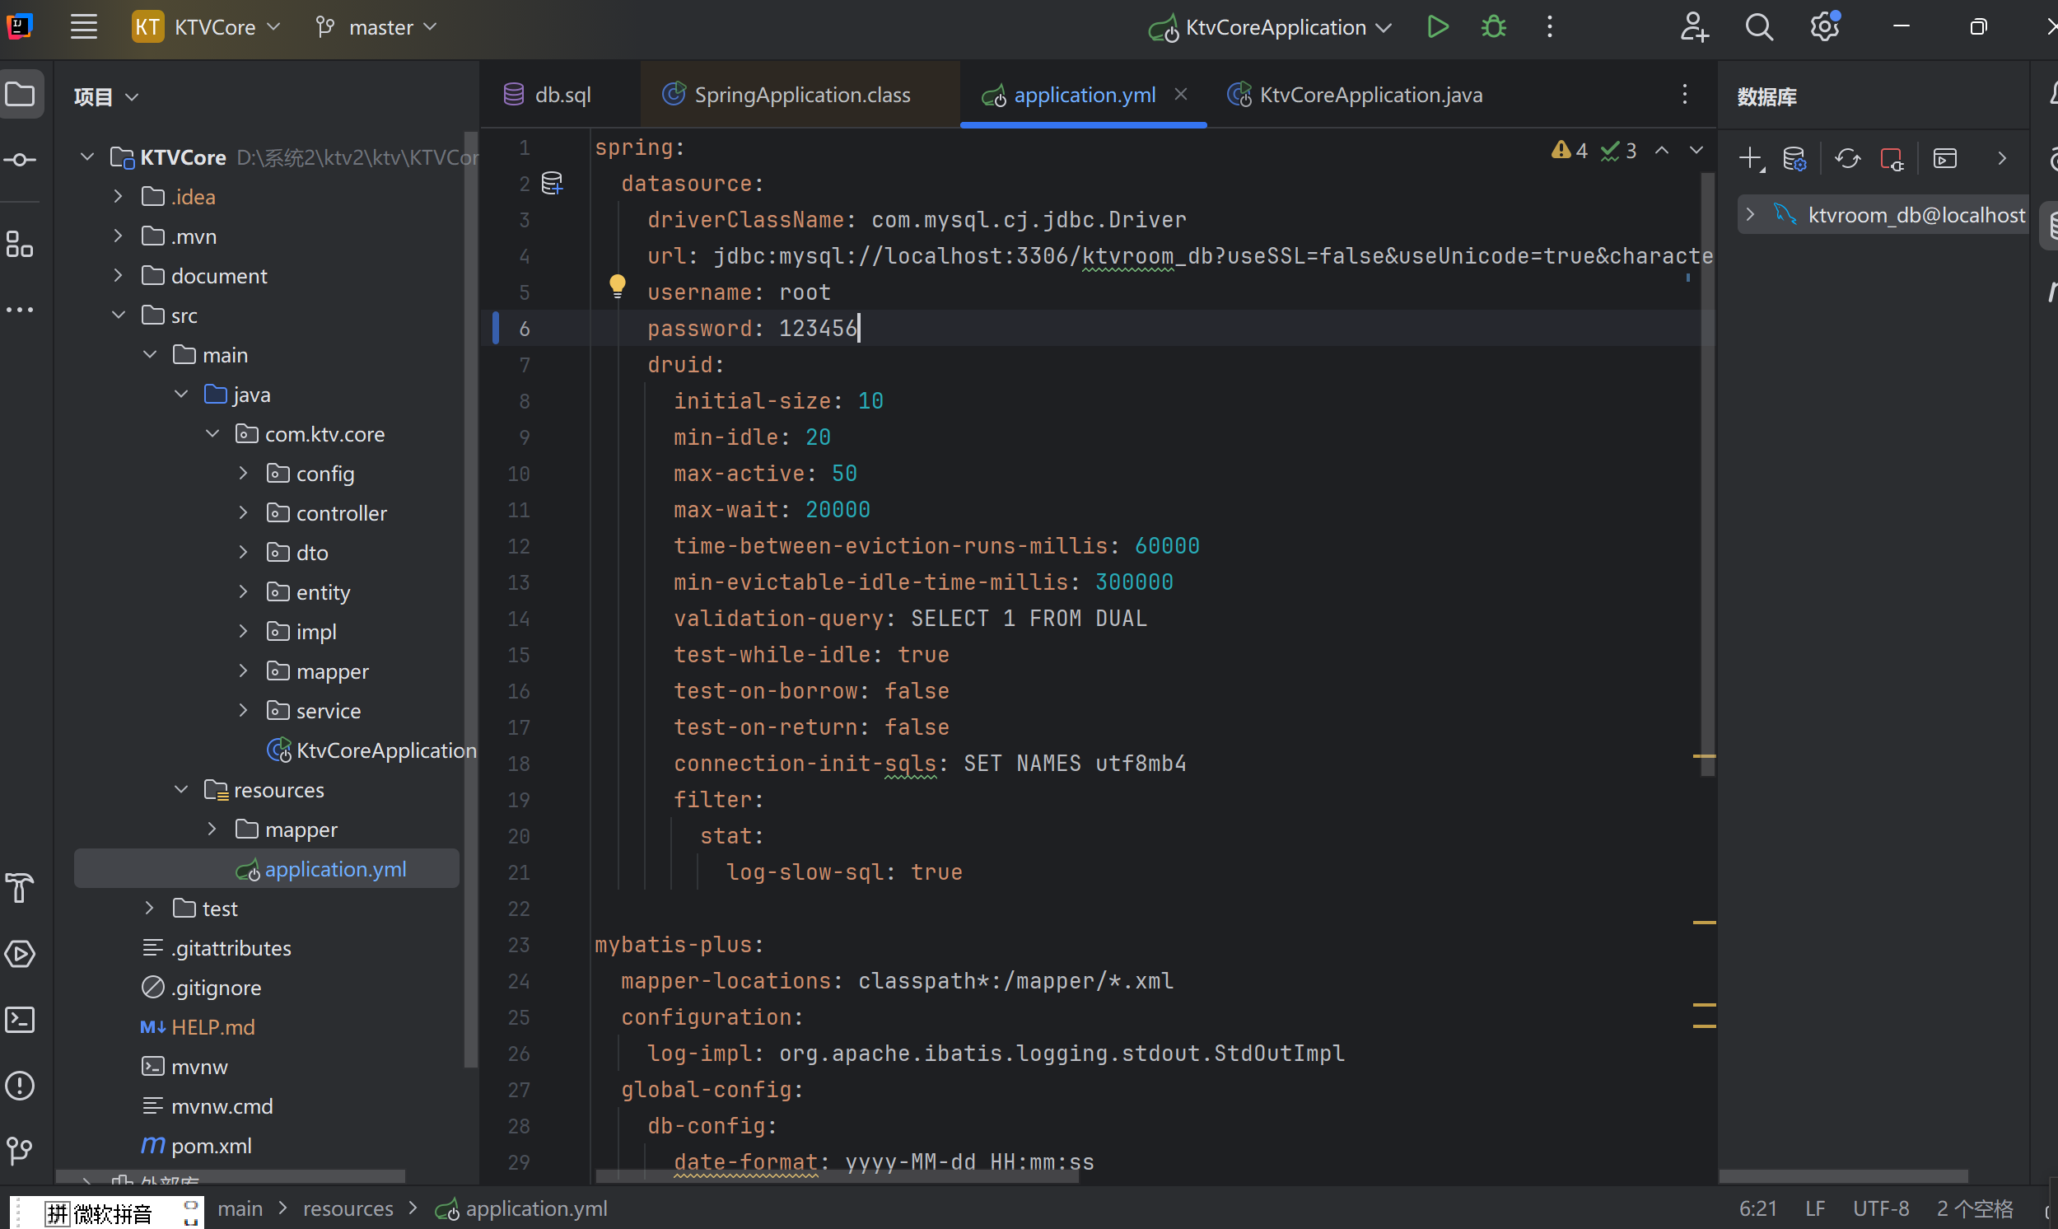Open the Terminal tool window

coord(20,1020)
